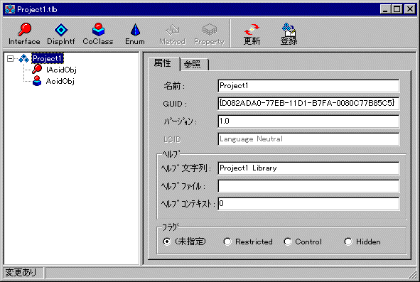Click the AcidObj coclass icon in tree
420x282 pixels.
(37, 81)
